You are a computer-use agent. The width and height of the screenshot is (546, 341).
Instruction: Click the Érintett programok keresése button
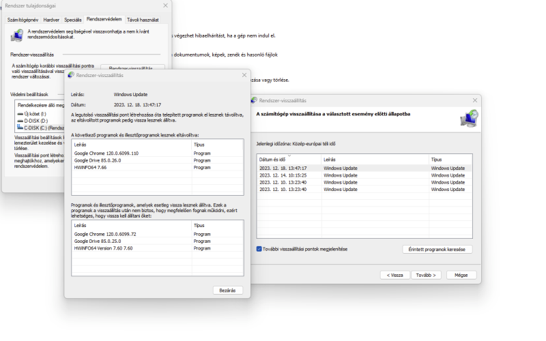click(437, 249)
